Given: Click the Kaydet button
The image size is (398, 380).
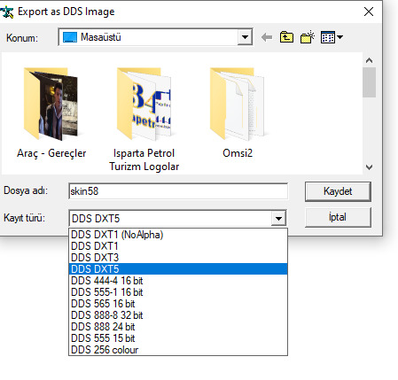Looking at the screenshot, I should [x=338, y=191].
